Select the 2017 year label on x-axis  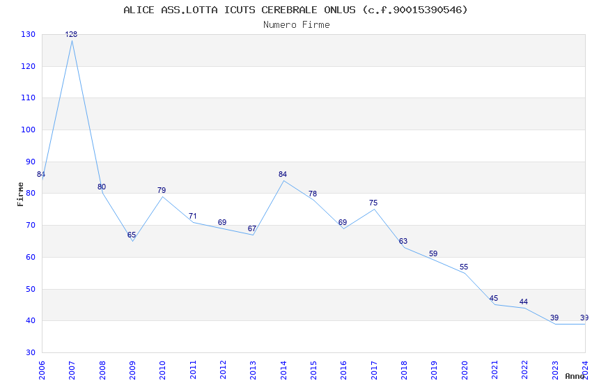(374, 370)
